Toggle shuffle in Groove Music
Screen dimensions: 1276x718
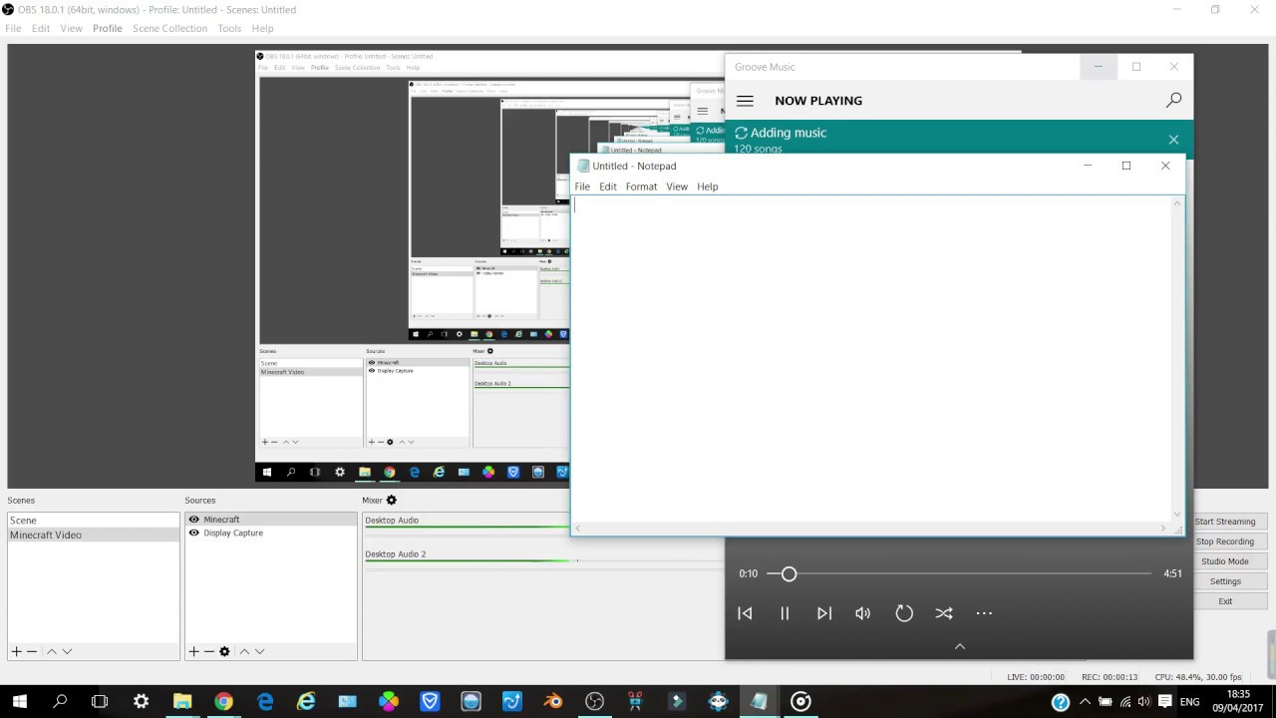point(944,613)
